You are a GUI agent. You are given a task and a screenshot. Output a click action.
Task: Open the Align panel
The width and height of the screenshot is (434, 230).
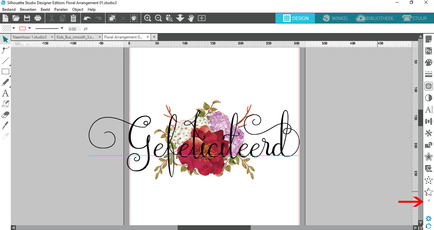coord(429,121)
